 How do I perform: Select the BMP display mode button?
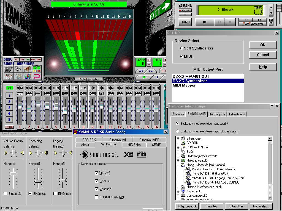coord(22,59)
